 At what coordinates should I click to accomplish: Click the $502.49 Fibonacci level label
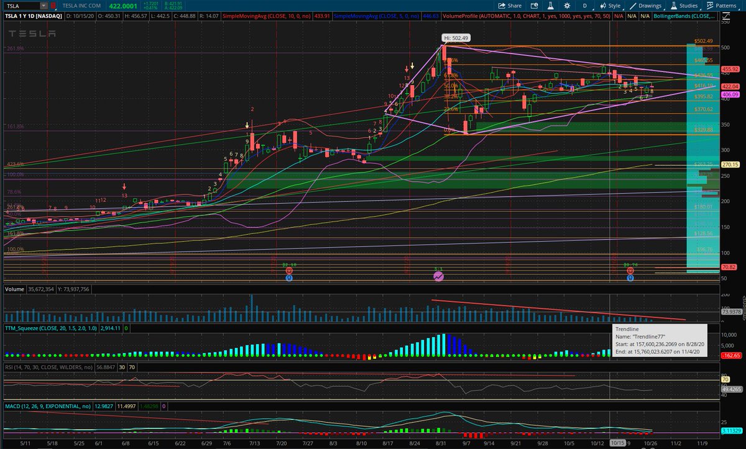point(703,41)
